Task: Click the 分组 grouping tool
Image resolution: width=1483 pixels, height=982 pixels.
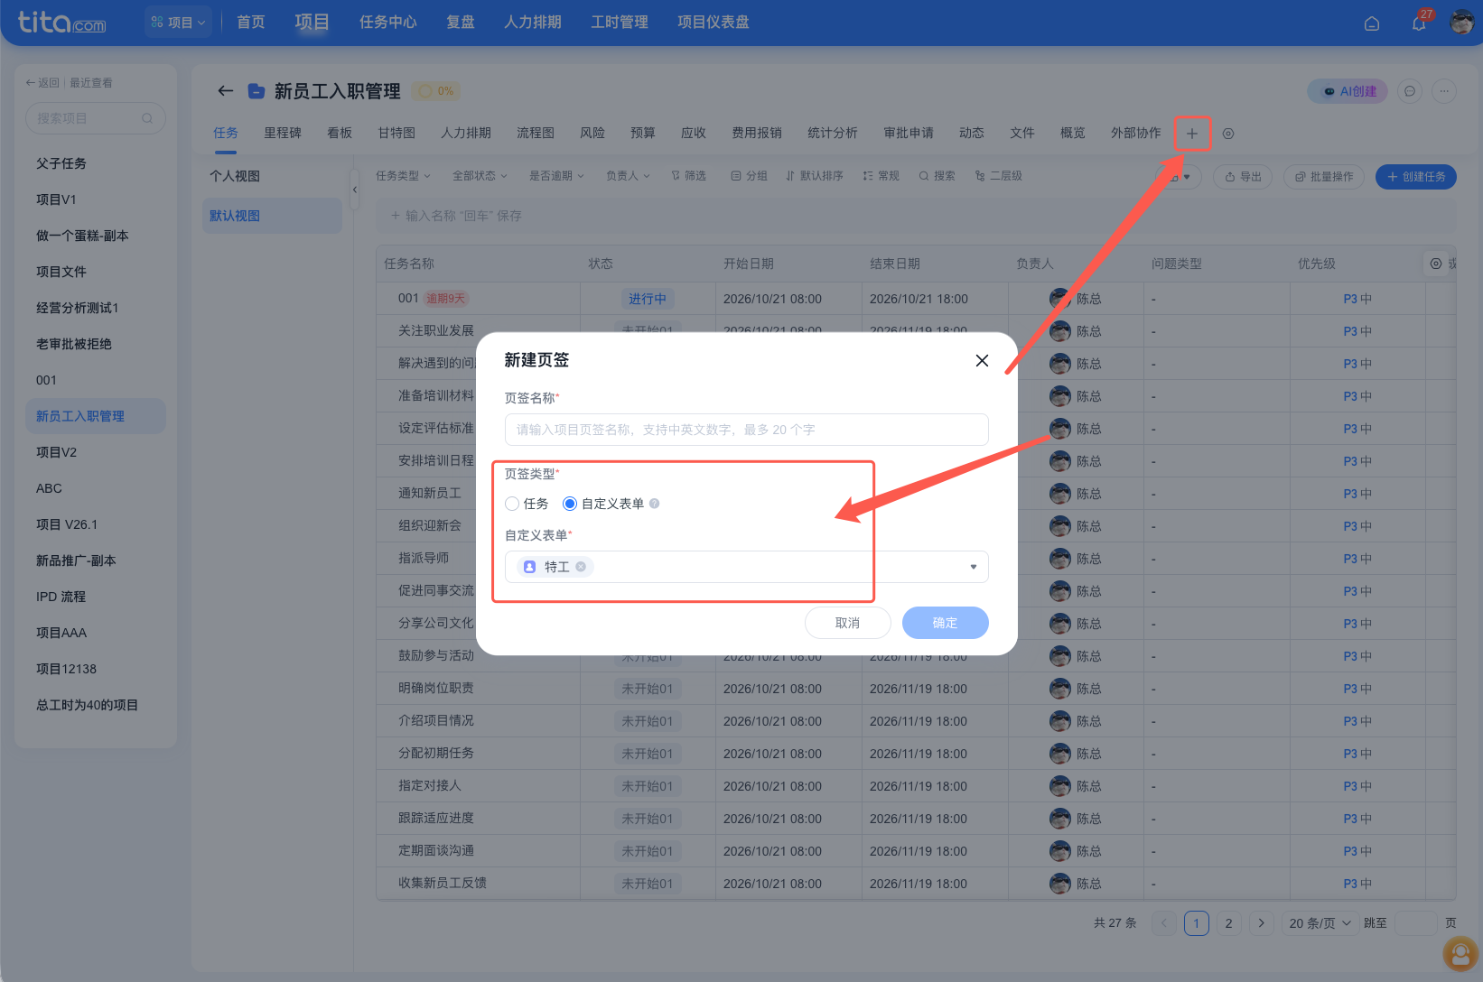Action: click(749, 176)
